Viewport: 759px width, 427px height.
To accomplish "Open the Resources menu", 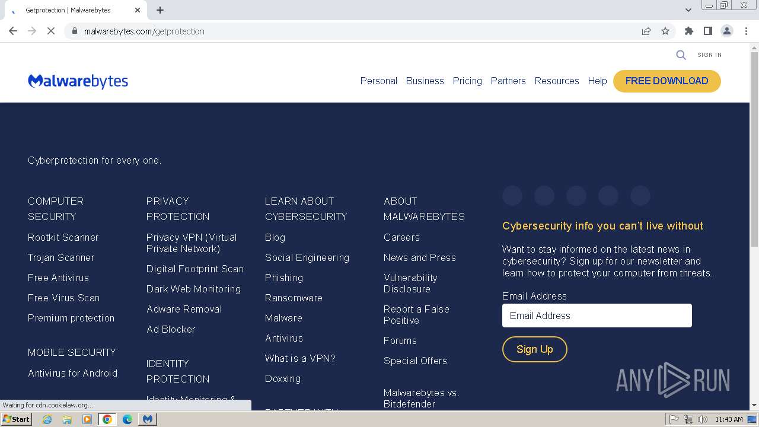I will [557, 81].
